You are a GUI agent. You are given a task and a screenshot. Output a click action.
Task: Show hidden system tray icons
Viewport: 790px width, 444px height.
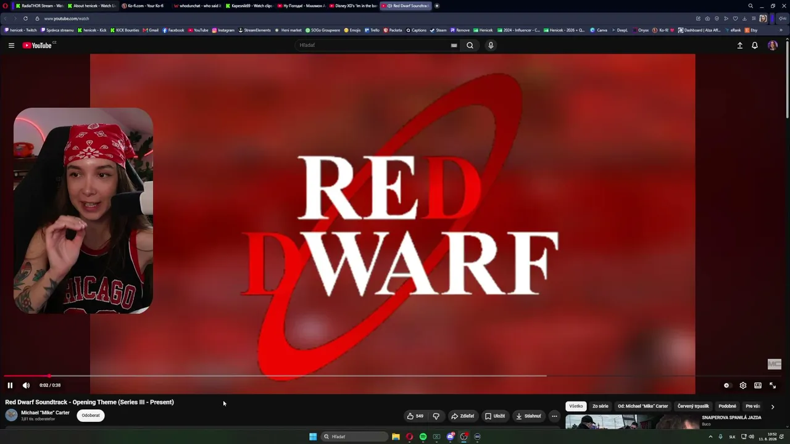pyautogui.click(x=710, y=437)
